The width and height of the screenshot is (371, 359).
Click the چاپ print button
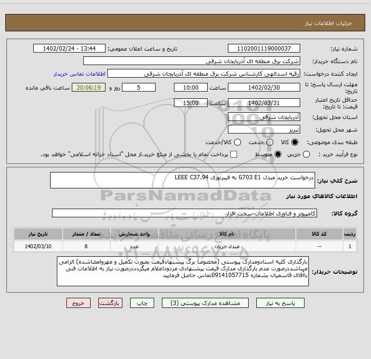142,303
